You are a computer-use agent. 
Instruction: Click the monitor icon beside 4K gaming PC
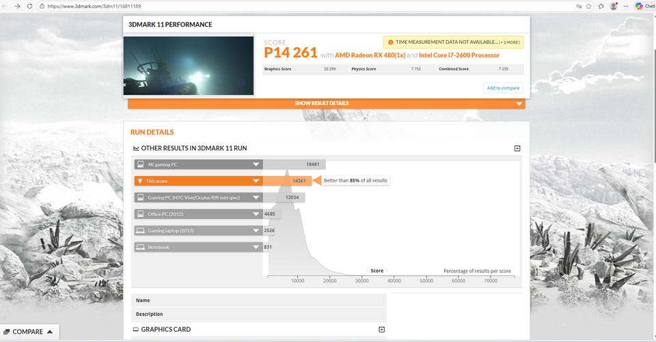coord(140,165)
